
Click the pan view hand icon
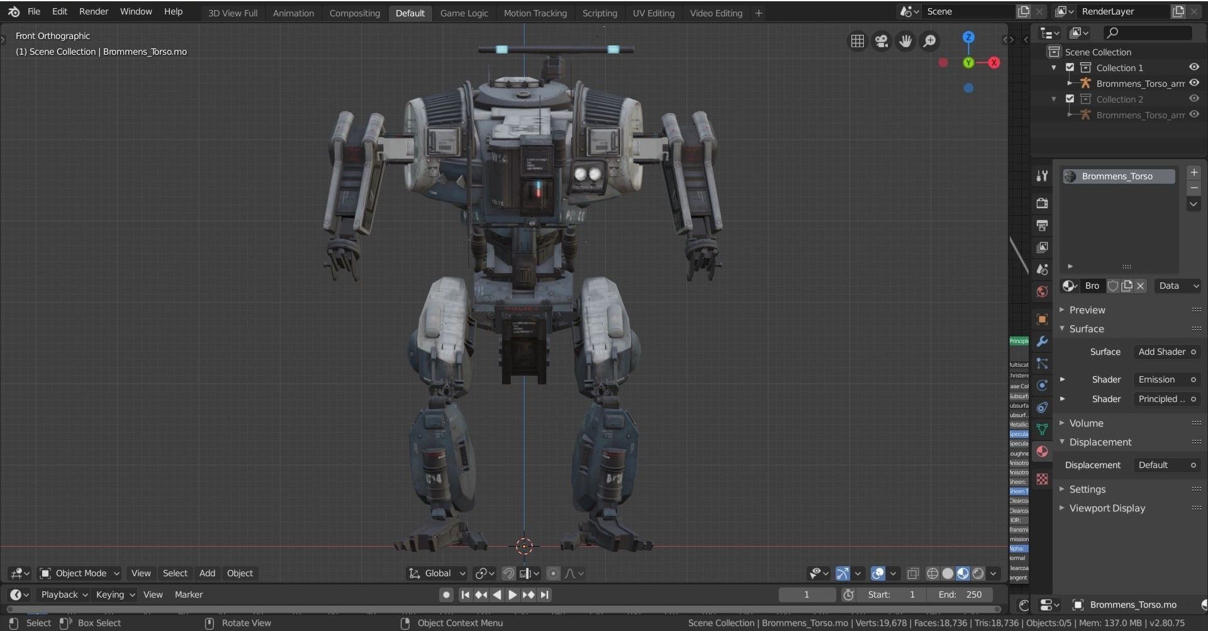(905, 41)
